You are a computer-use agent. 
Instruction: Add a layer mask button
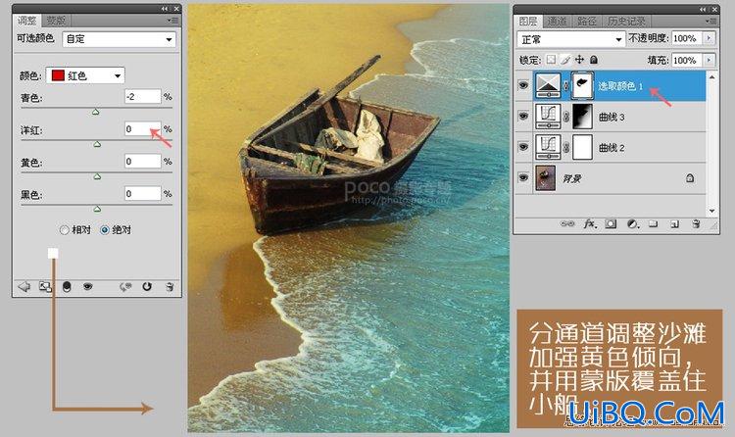coord(611,224)
